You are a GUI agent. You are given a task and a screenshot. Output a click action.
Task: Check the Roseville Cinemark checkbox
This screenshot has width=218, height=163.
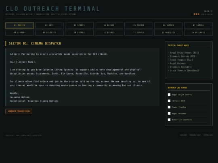(x=169, y=120)
